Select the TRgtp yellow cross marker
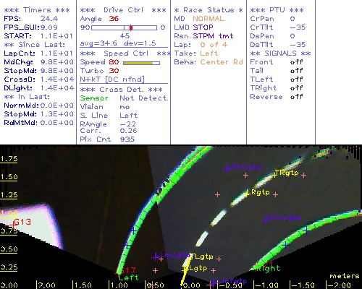 click(275, 174)
